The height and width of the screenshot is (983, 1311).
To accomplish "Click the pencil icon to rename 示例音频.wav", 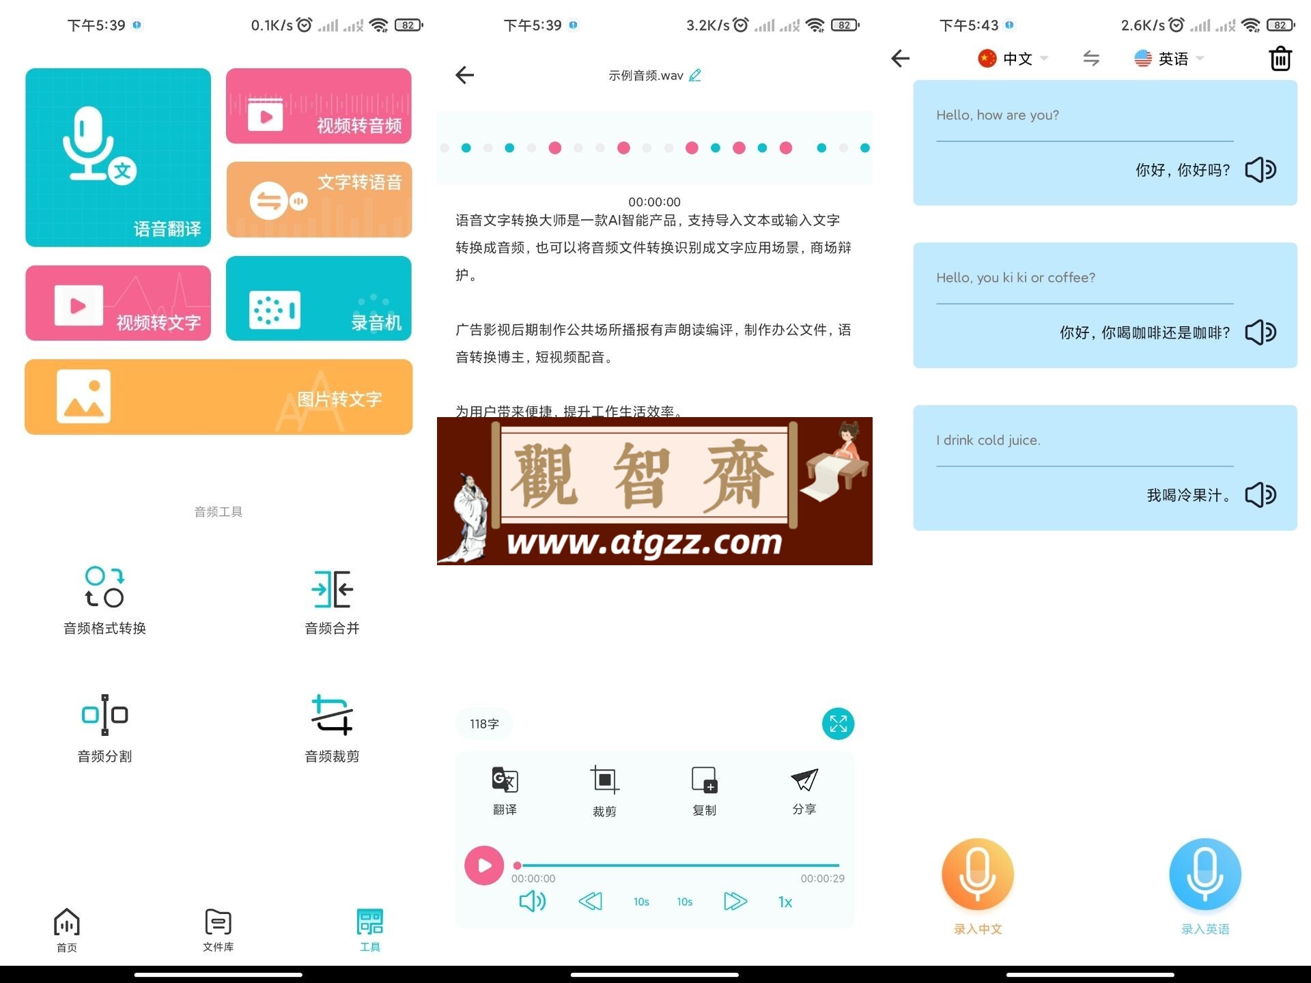I will [695, 75].
